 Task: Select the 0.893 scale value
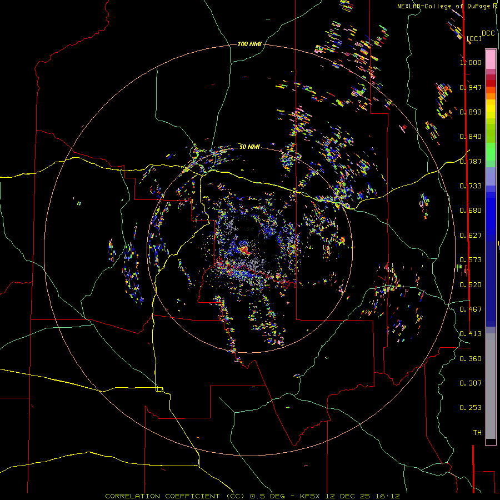click(471, 112)
